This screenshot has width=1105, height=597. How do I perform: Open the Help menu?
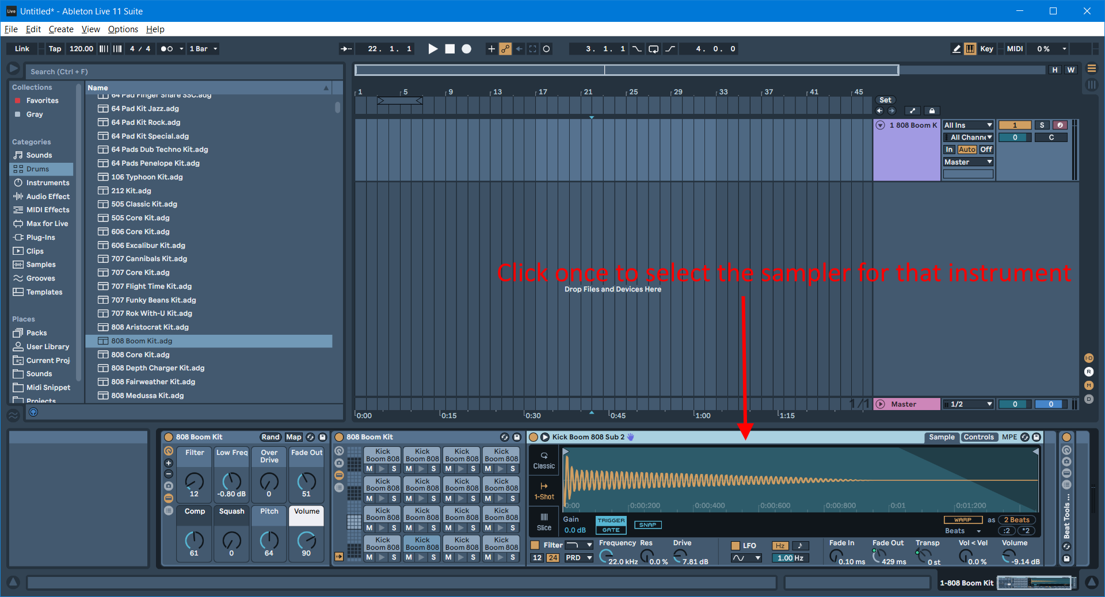155,29
